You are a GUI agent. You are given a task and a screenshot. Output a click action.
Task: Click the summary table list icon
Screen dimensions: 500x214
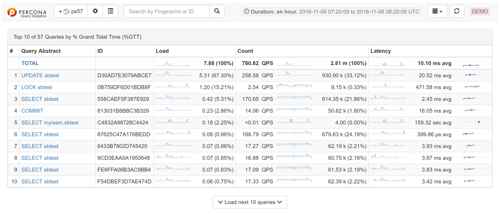110,11
